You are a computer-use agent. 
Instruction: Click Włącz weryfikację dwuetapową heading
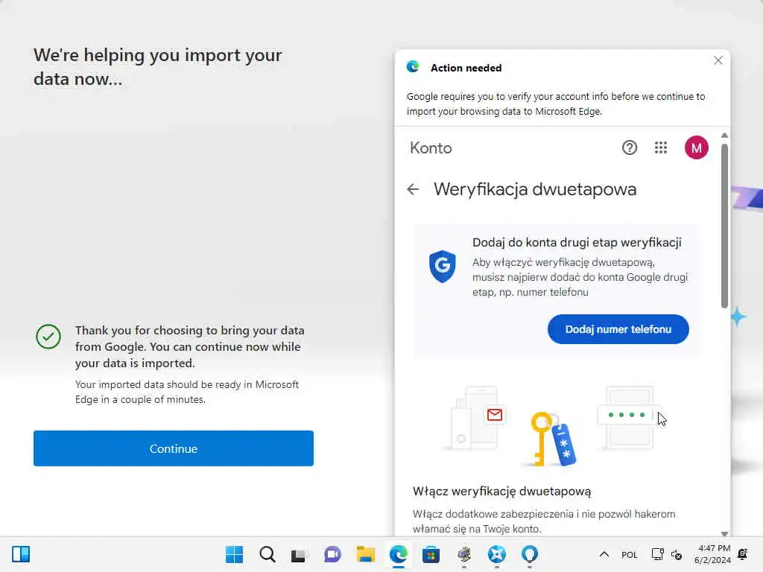pyautogui.click(x=501, y=492)
